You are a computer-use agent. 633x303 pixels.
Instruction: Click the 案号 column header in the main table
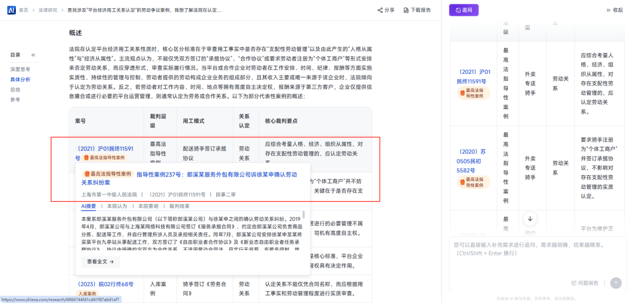[80, 121]
